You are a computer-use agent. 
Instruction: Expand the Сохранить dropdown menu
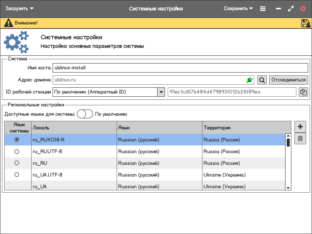point(238,9)
